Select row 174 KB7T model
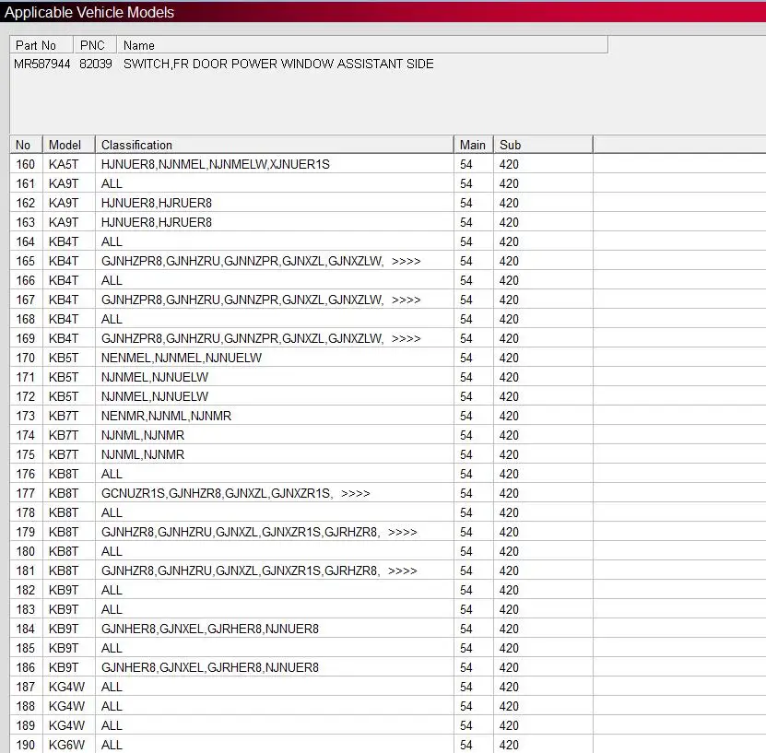 click(64, 436)
